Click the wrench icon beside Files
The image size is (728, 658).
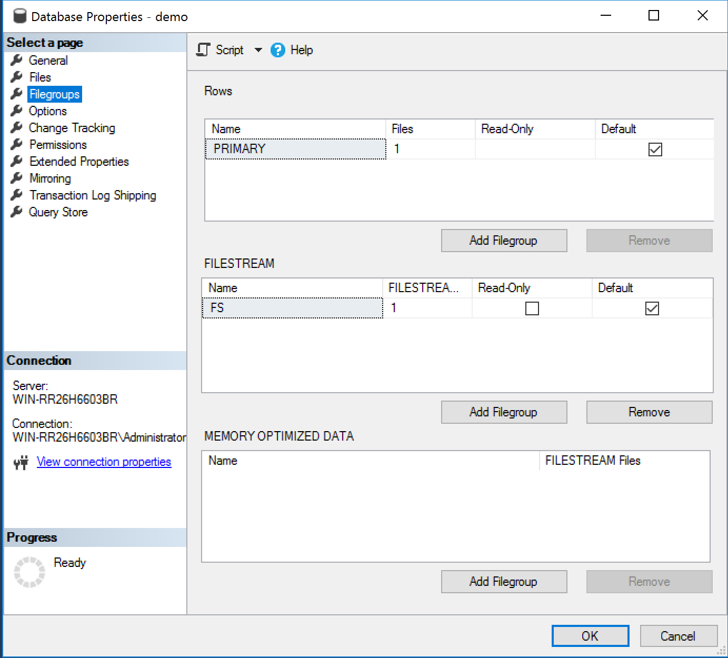tap(17, 77)
